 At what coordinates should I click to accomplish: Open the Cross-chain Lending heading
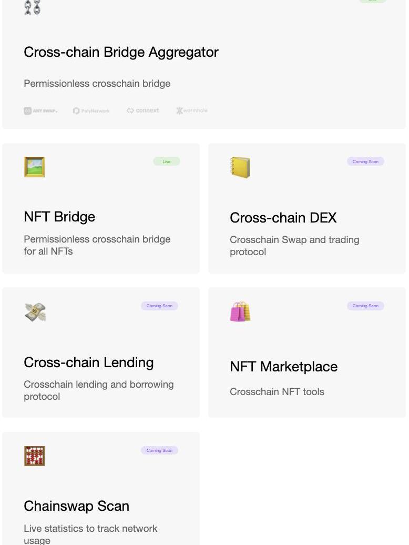tap(89, 362)
